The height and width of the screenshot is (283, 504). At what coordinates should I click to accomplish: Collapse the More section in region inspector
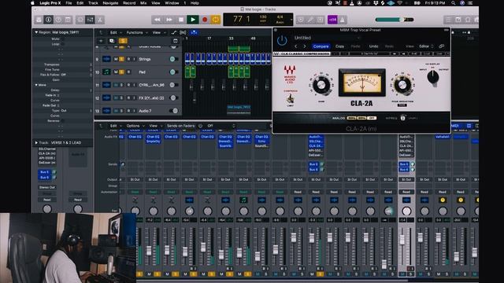point(36,85)
